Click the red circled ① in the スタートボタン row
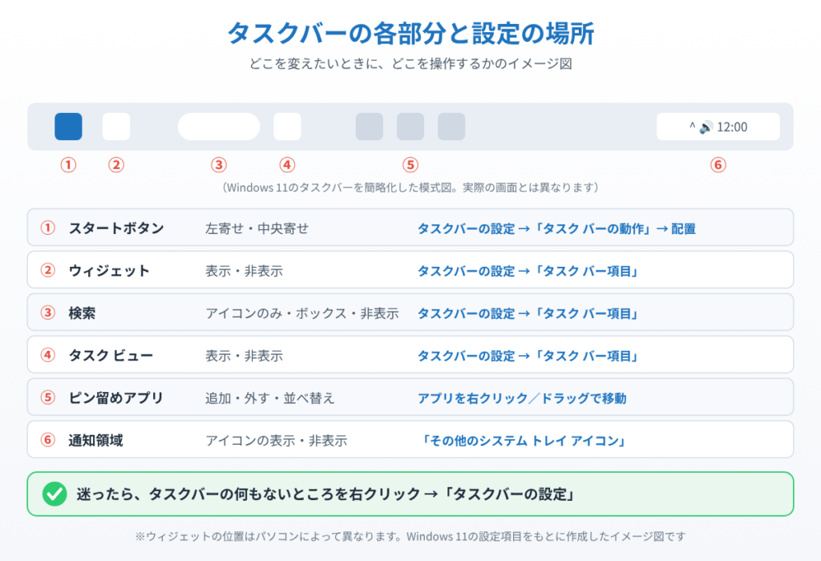 point(47,228)
